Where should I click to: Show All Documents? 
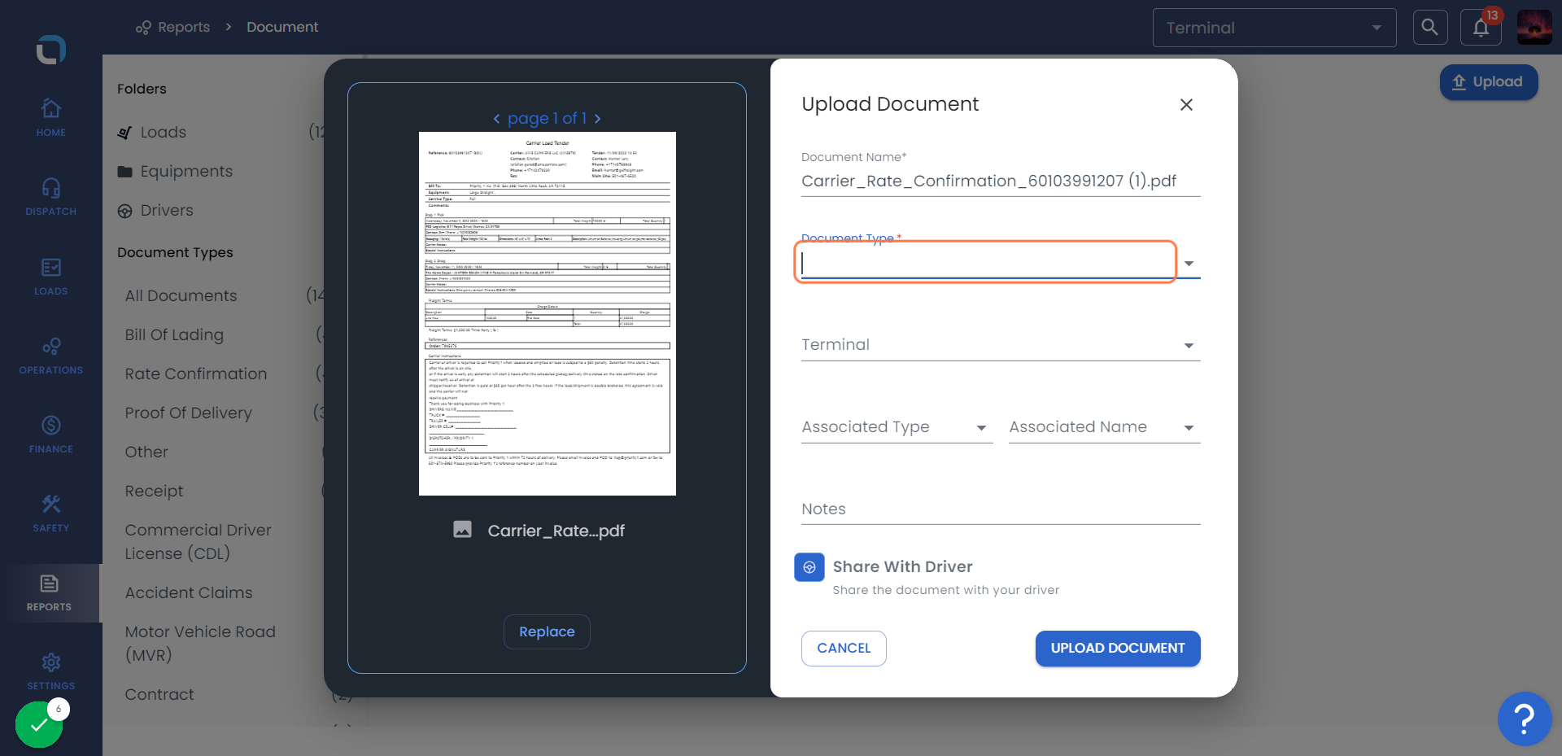(181, 295)
